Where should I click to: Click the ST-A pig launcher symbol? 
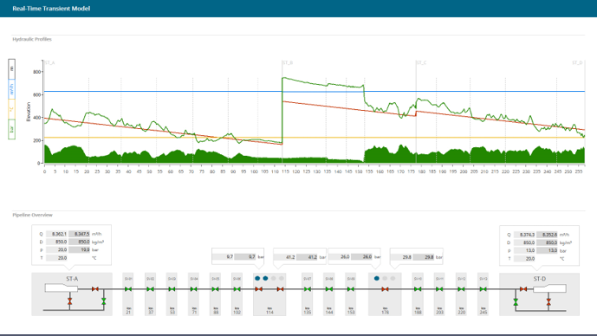click(62, 288)
